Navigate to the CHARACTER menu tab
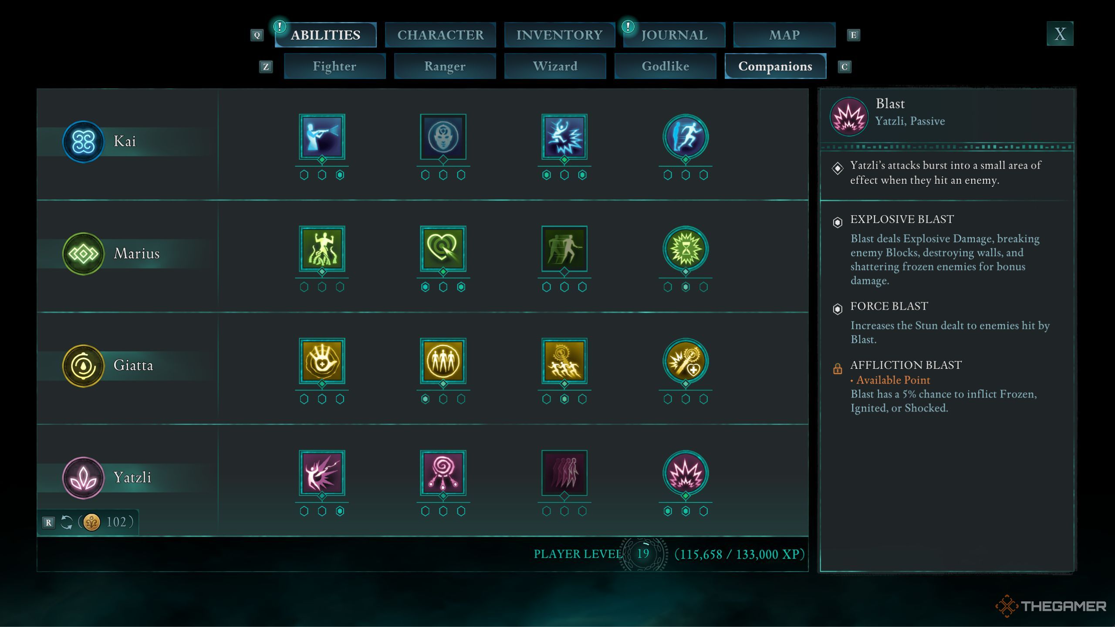This screenshot has width=1115, height=627. click(x=440, y=34)
